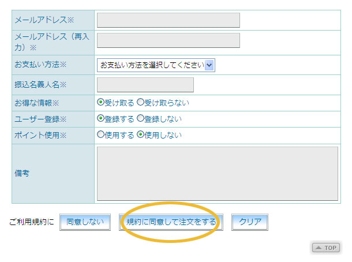Click the クリア button
This screenshot has width=352, height=262.
tap(250, 222)
